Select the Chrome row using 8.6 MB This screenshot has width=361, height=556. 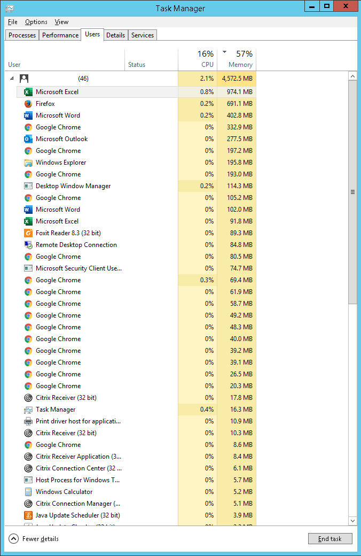136,445
